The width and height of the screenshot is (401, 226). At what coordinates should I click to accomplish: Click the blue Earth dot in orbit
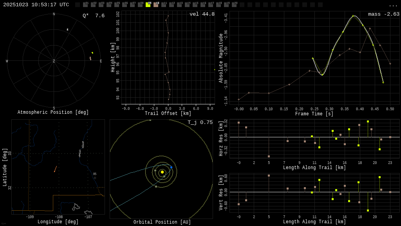point(171,167)
